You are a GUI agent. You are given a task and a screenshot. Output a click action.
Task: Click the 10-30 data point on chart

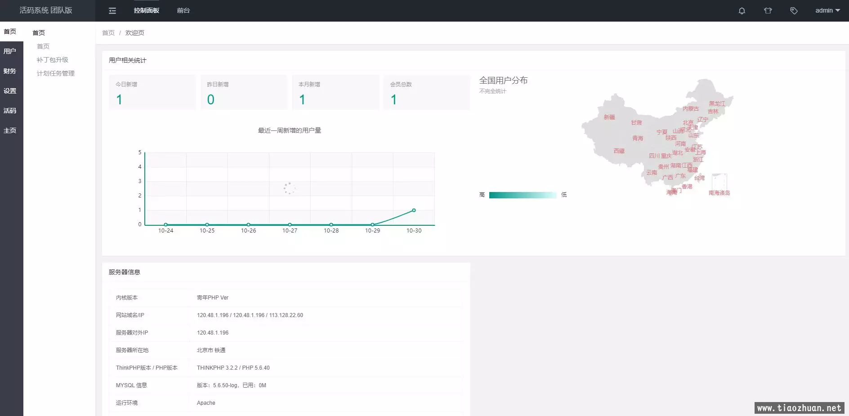point(414,210)
